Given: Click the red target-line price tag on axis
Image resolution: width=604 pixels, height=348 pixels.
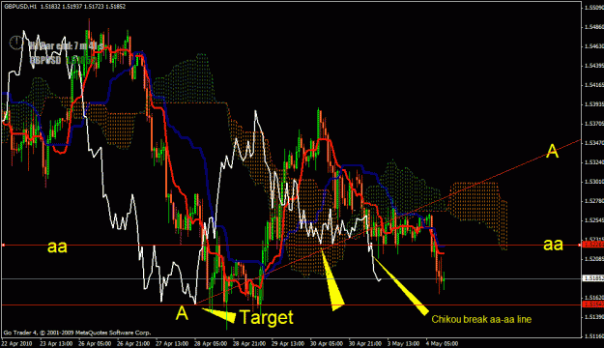Looking at the screenshot, I should click(593, 304).
